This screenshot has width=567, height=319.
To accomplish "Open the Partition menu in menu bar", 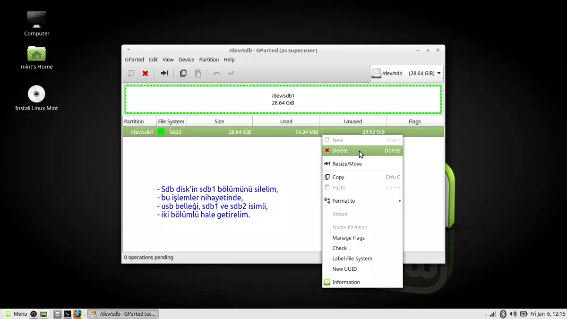I will [x=209, y=60].
